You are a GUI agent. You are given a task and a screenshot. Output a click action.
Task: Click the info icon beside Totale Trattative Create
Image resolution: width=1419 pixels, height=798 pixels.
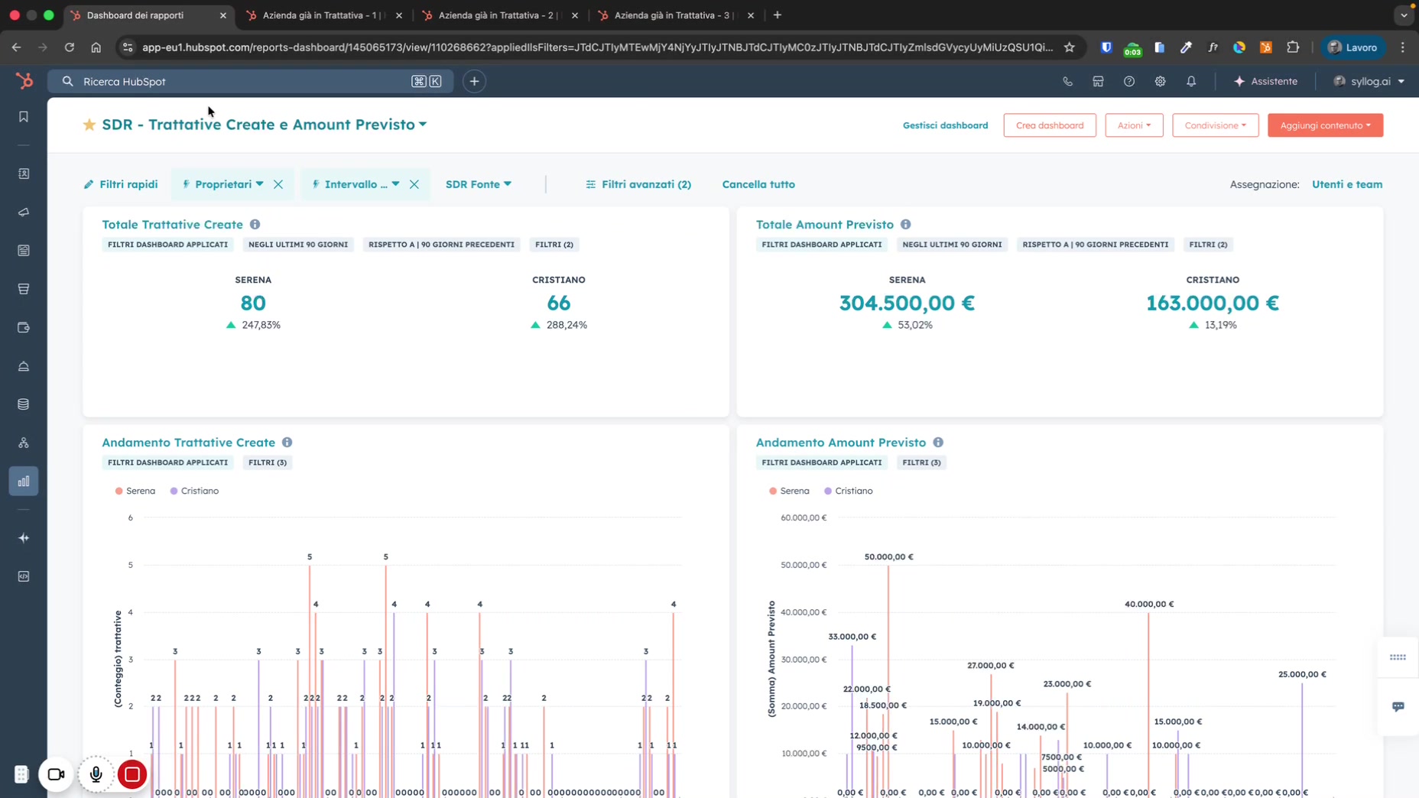255,225
